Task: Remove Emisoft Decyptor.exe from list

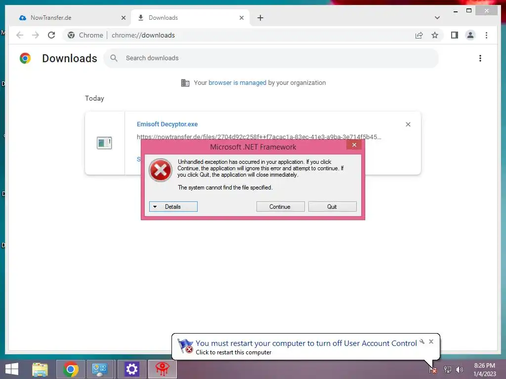Action: (x=408, y=124)
